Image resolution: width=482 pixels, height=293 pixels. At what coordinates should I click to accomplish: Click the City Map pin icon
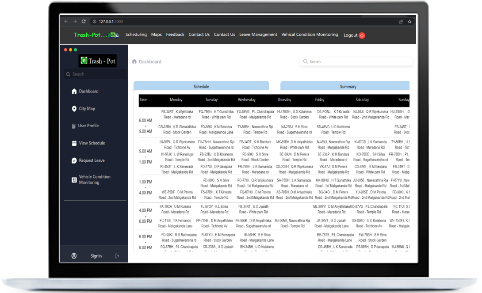74,109
